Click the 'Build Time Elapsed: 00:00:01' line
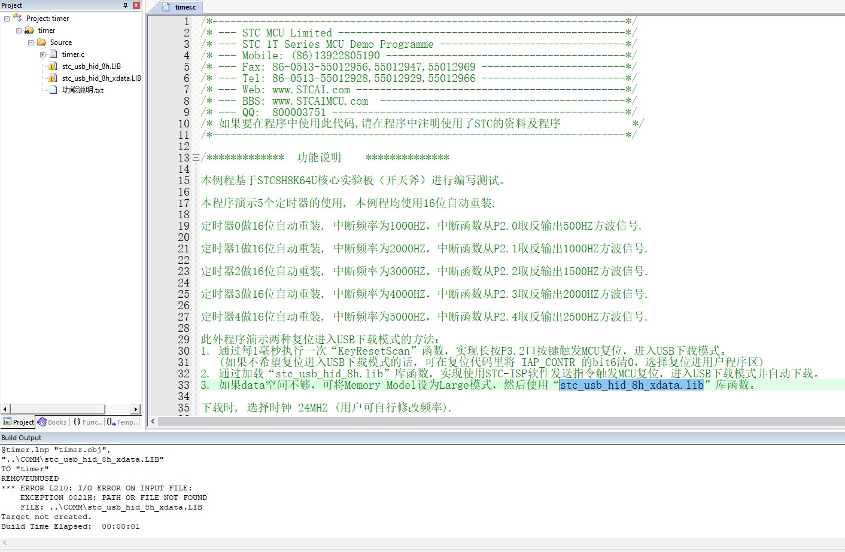Screen dimensions: 845x552 [x=71, y=526]
